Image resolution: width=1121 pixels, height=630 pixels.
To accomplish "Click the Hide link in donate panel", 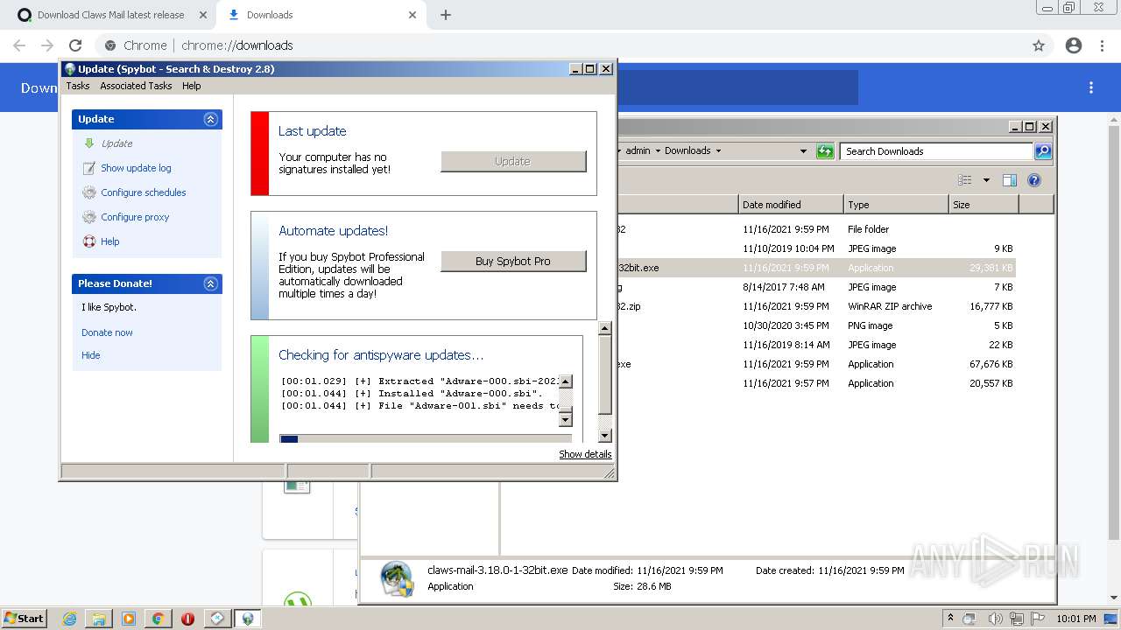I will click(x=91, y=355).
